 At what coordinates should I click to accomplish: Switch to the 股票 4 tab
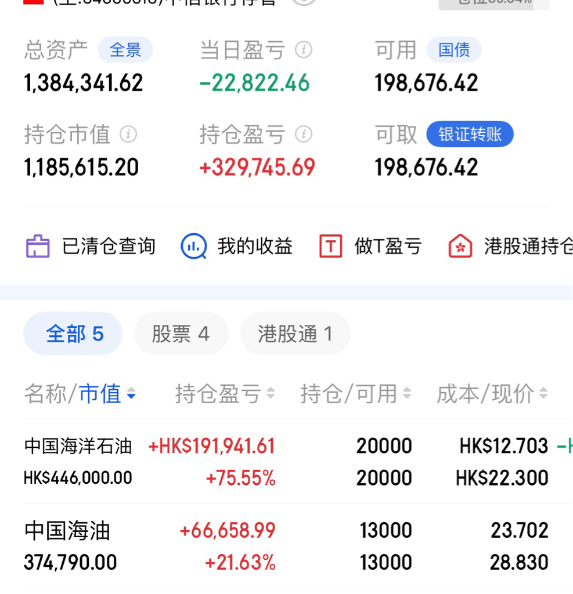pyautogui.click(x=181, y=334)
